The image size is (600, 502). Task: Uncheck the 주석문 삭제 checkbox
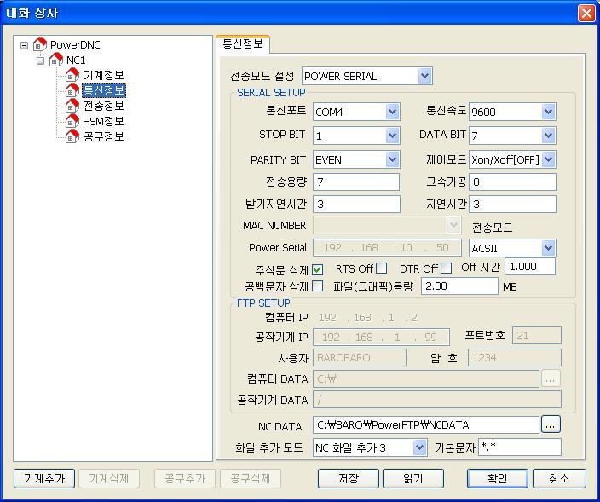(x=317, y=269)
